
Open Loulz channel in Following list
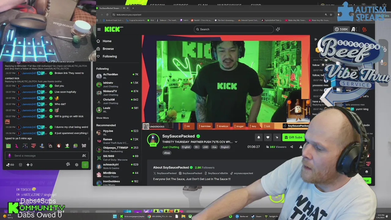tap(117, 109)
